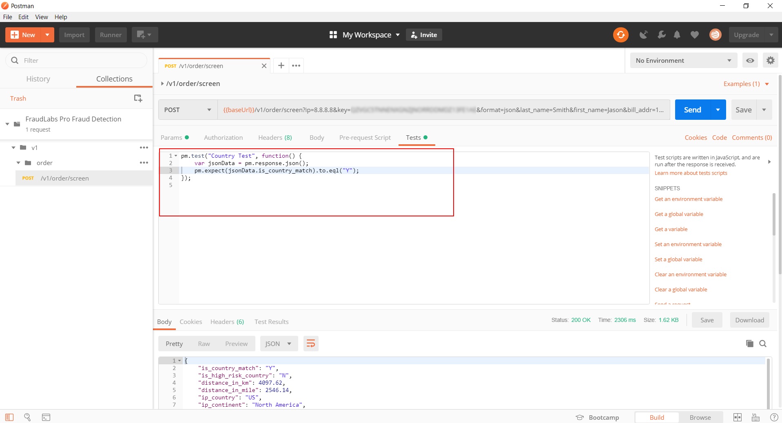Viewport: 782px width, 423px height.
Task: Click the Send button
Action: pyautogui.click(x=692, y=110)
